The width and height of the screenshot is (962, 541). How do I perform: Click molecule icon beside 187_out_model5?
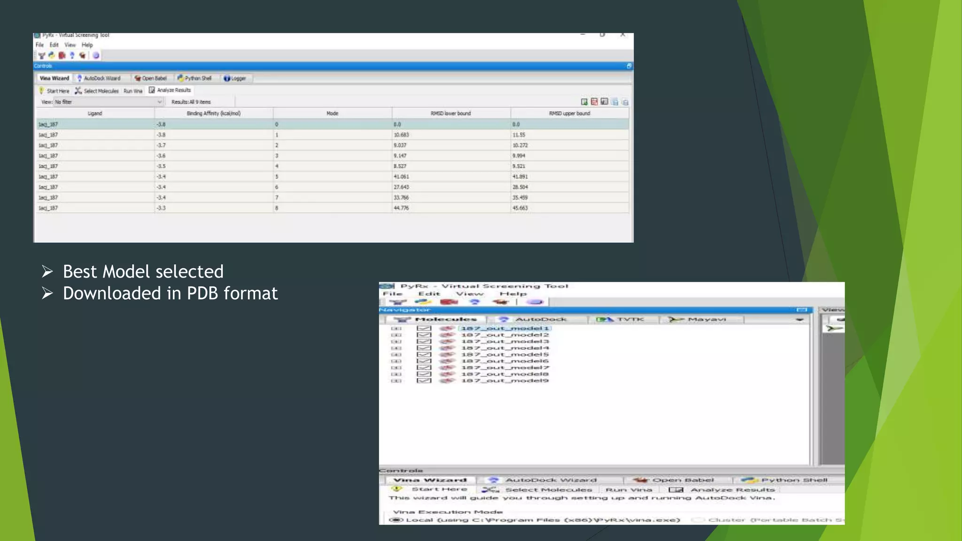click(447, 355)
